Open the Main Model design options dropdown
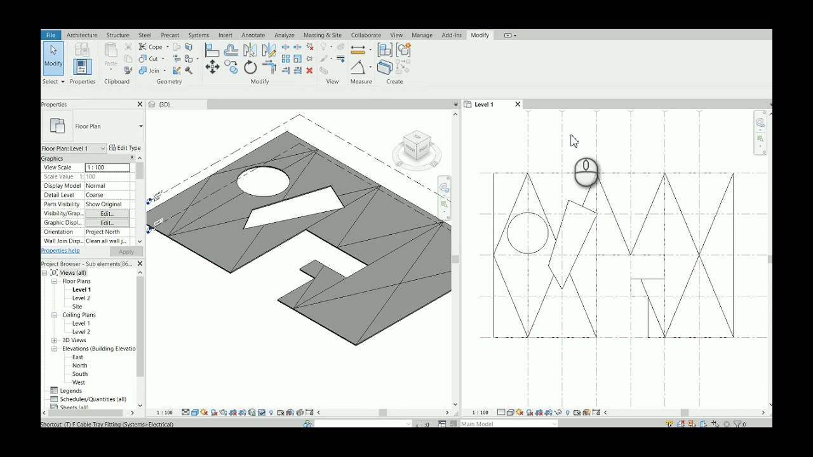Image resolution: width=813 pixels, height=457 pixels. pyautogui.click(x=554, y=424)
